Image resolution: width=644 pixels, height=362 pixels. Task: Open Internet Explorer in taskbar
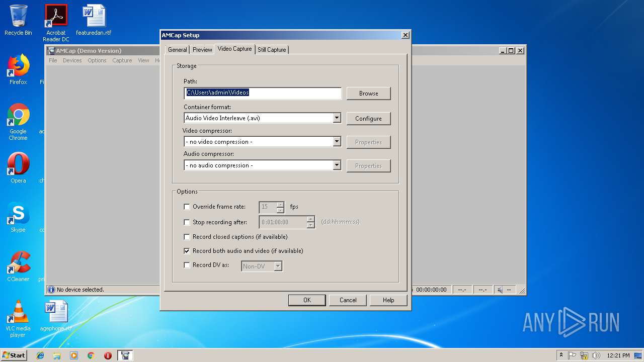click(40, 355)
